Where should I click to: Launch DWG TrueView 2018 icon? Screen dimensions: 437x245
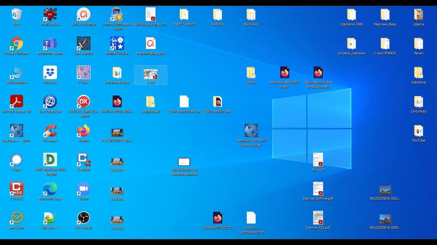[50, 160]
